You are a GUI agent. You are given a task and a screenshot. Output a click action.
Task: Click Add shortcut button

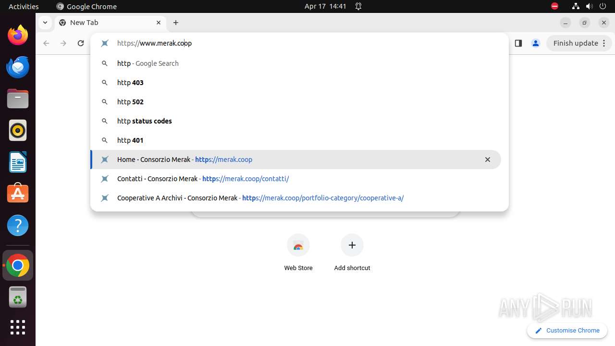click(x=352, y=253)
